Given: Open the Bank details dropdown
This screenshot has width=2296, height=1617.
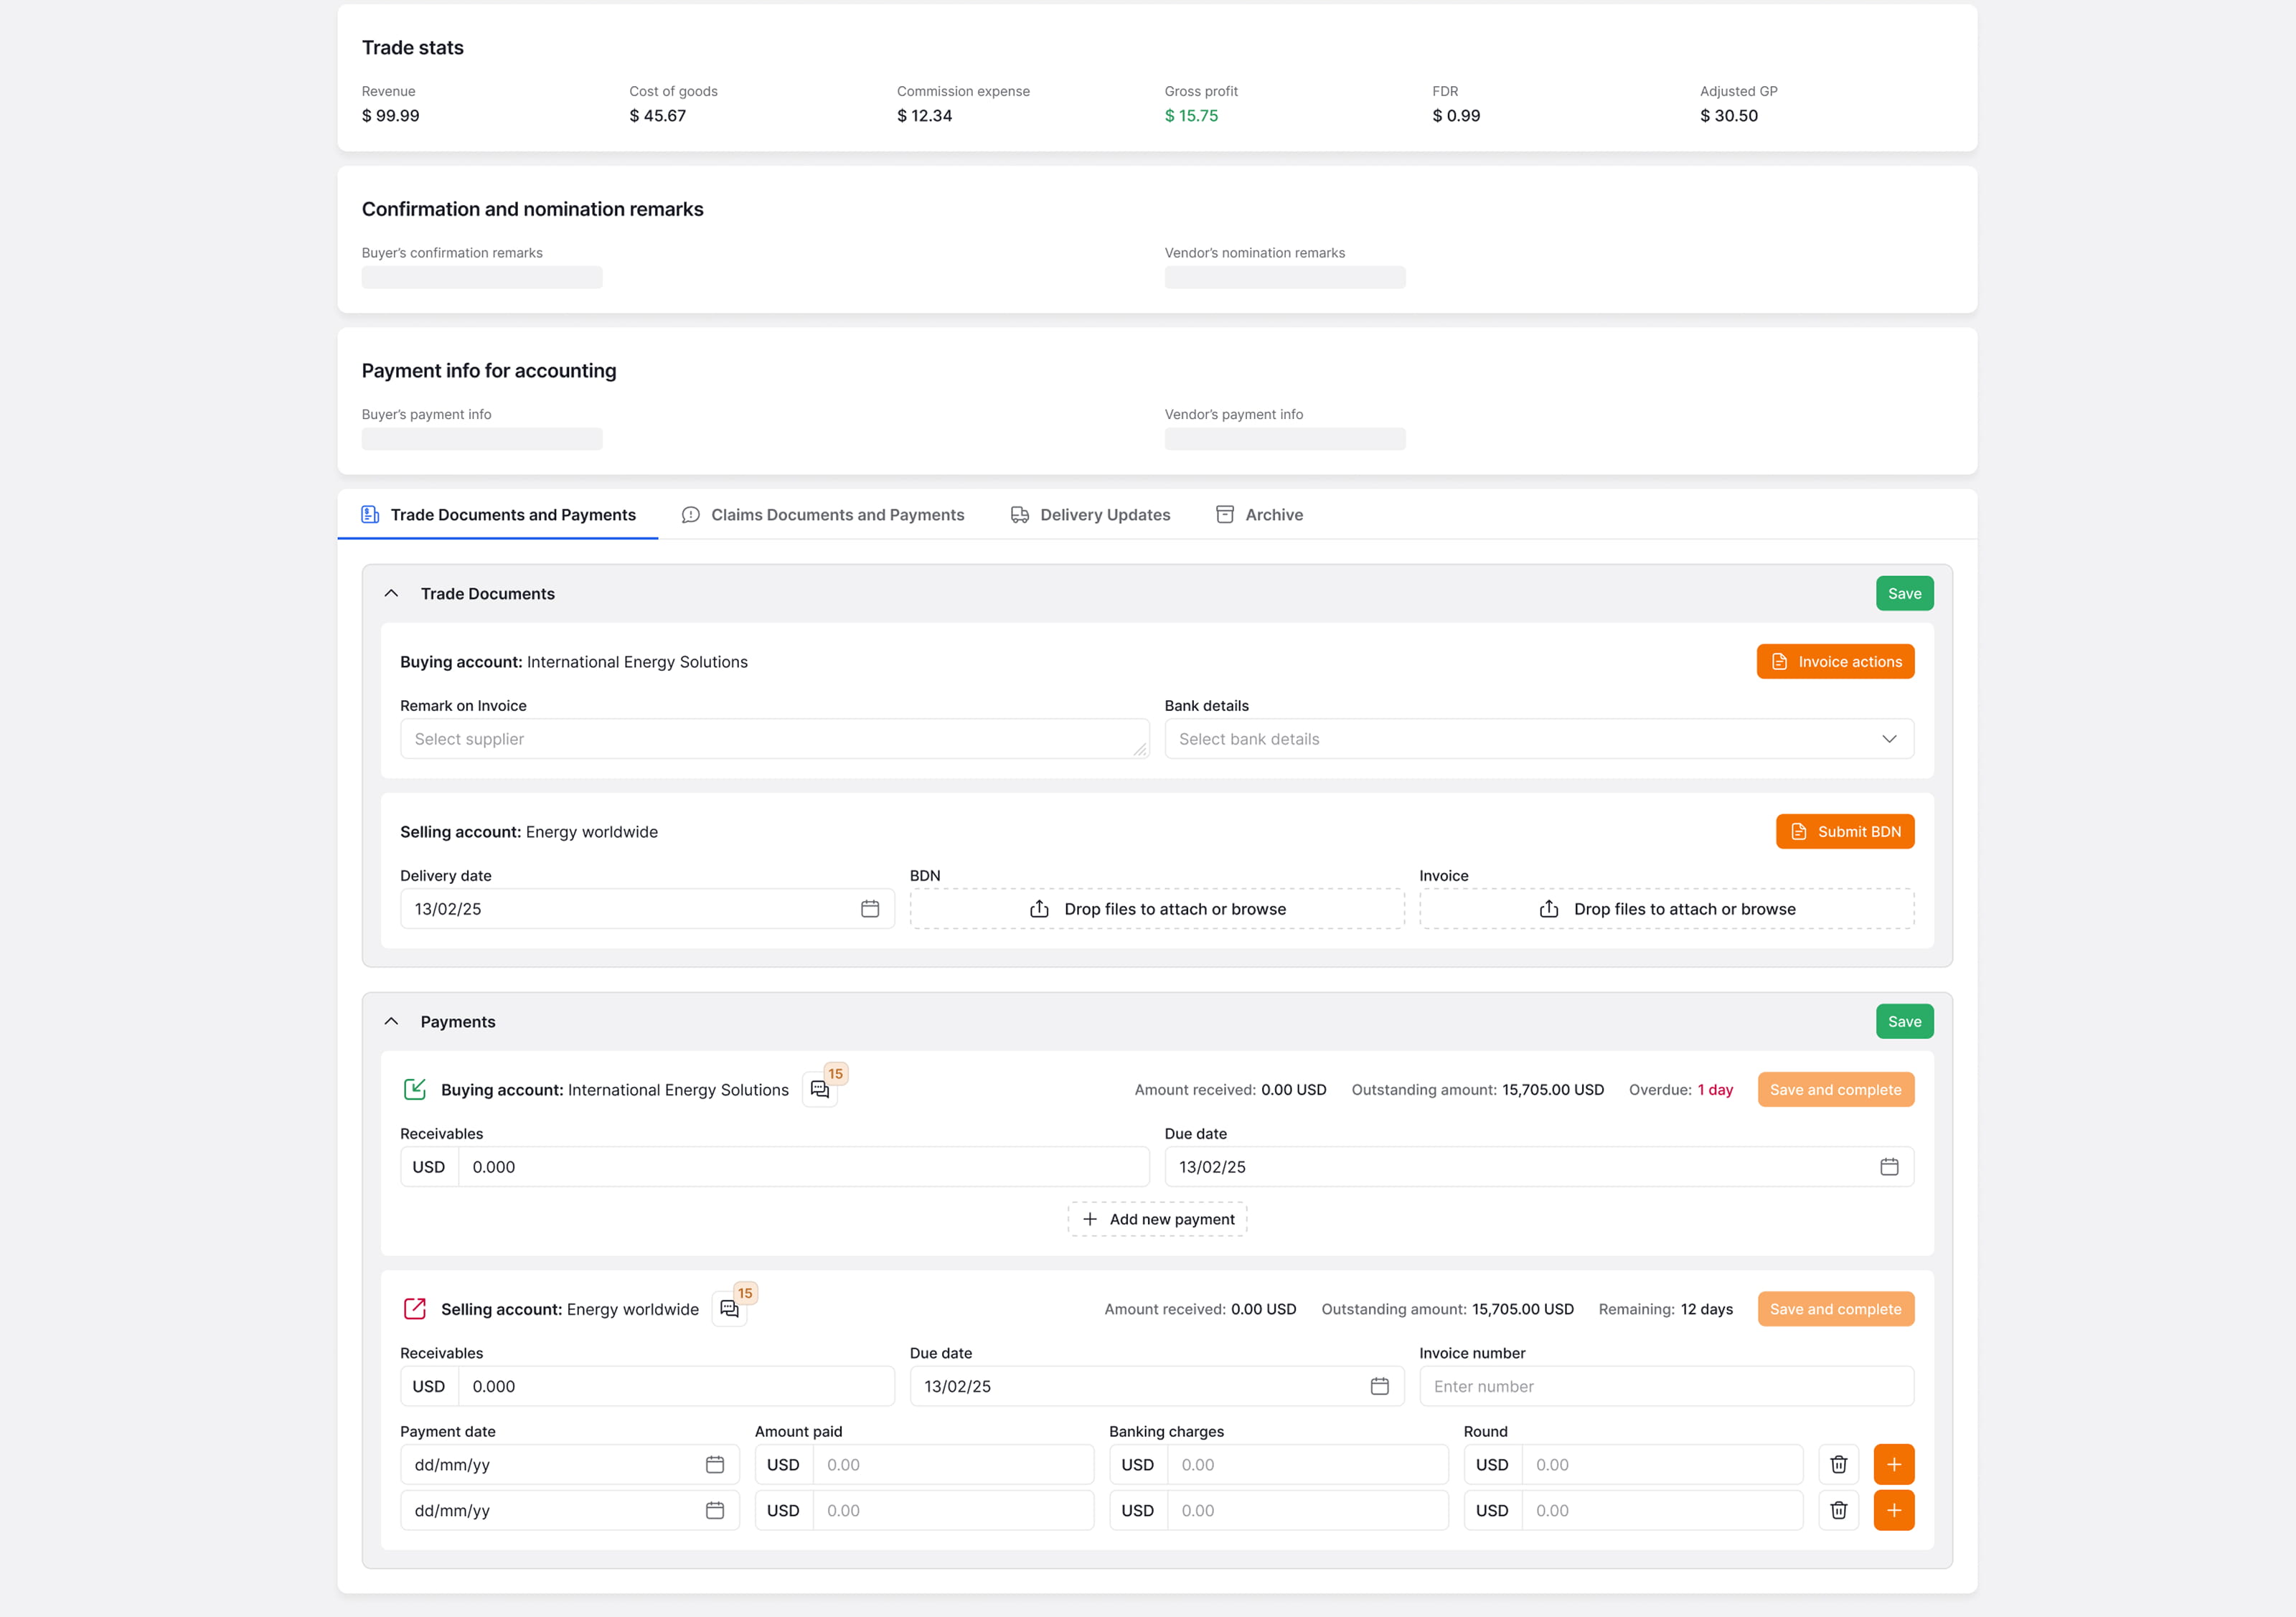Looking at the screenshot, I should pyautogui.click(x=1538, y=738).
